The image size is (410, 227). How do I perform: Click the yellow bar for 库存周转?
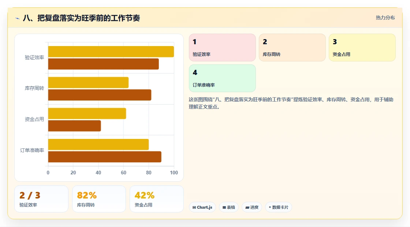pyautogui.click(x=88, y=83)
